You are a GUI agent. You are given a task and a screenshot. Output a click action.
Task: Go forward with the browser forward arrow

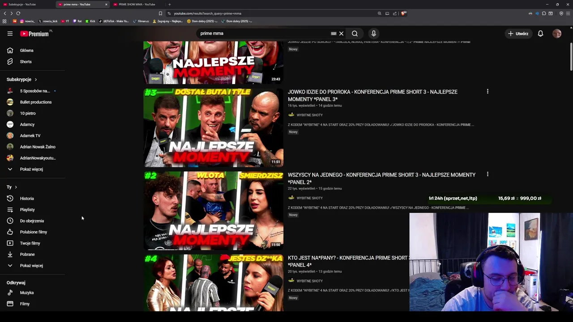click(11, 13)
